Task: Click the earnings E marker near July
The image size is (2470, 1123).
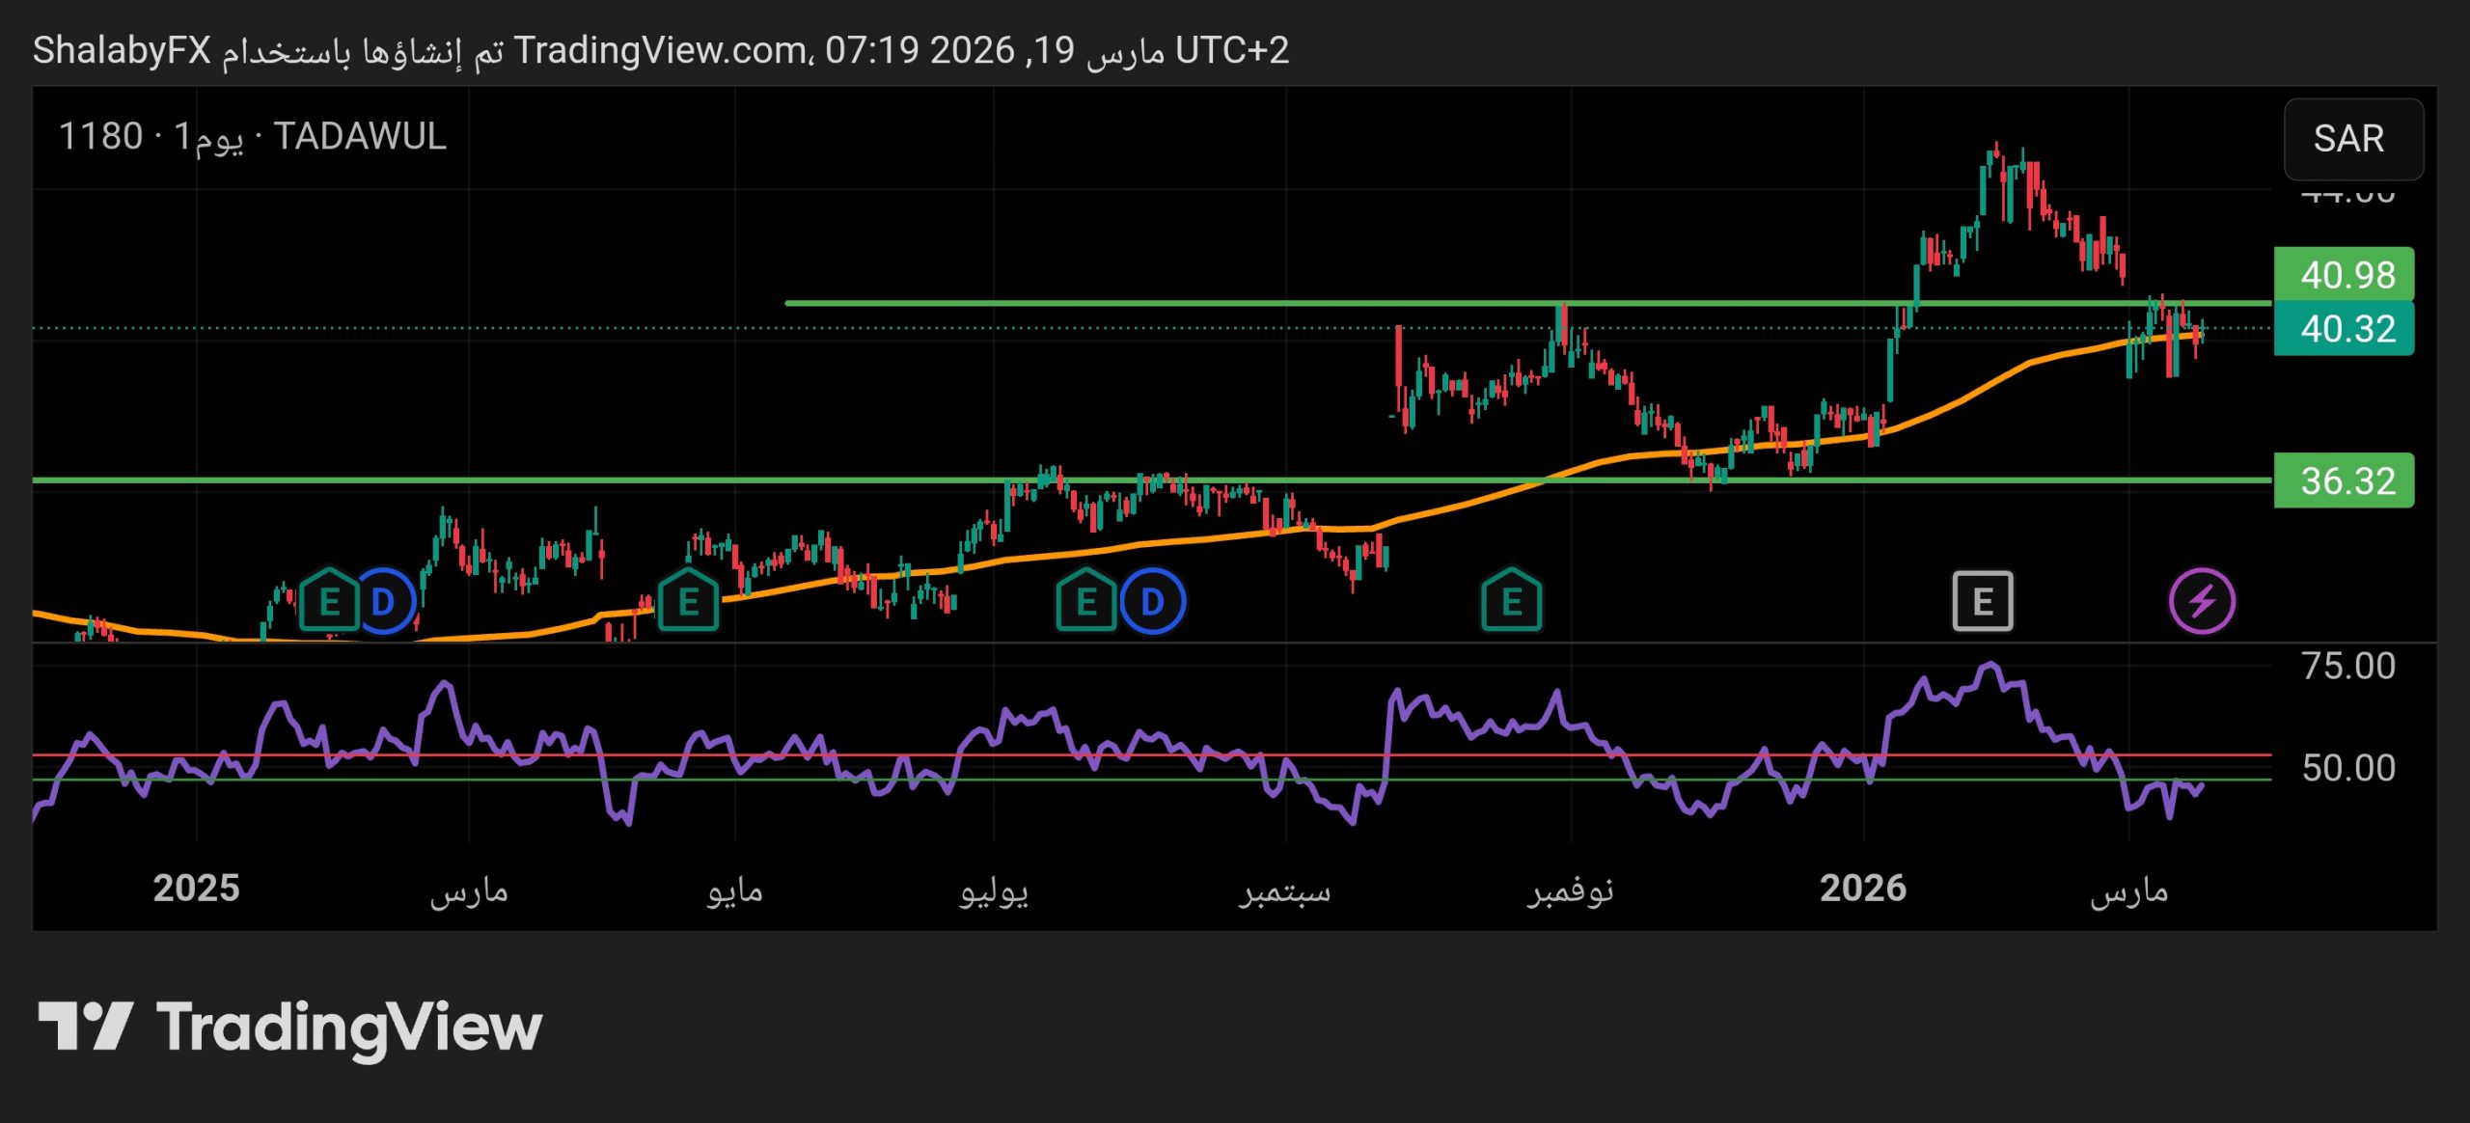Action: [1085, 602]
